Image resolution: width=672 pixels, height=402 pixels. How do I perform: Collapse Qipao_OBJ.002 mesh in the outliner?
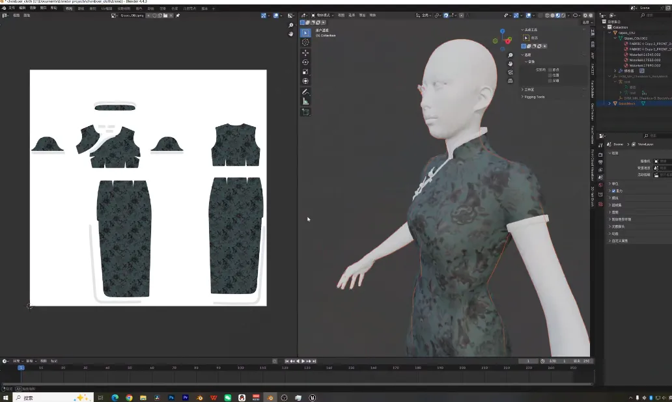point(615,38)
